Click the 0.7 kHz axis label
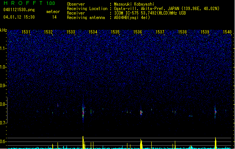235x149 pixels. pos(3,123)
